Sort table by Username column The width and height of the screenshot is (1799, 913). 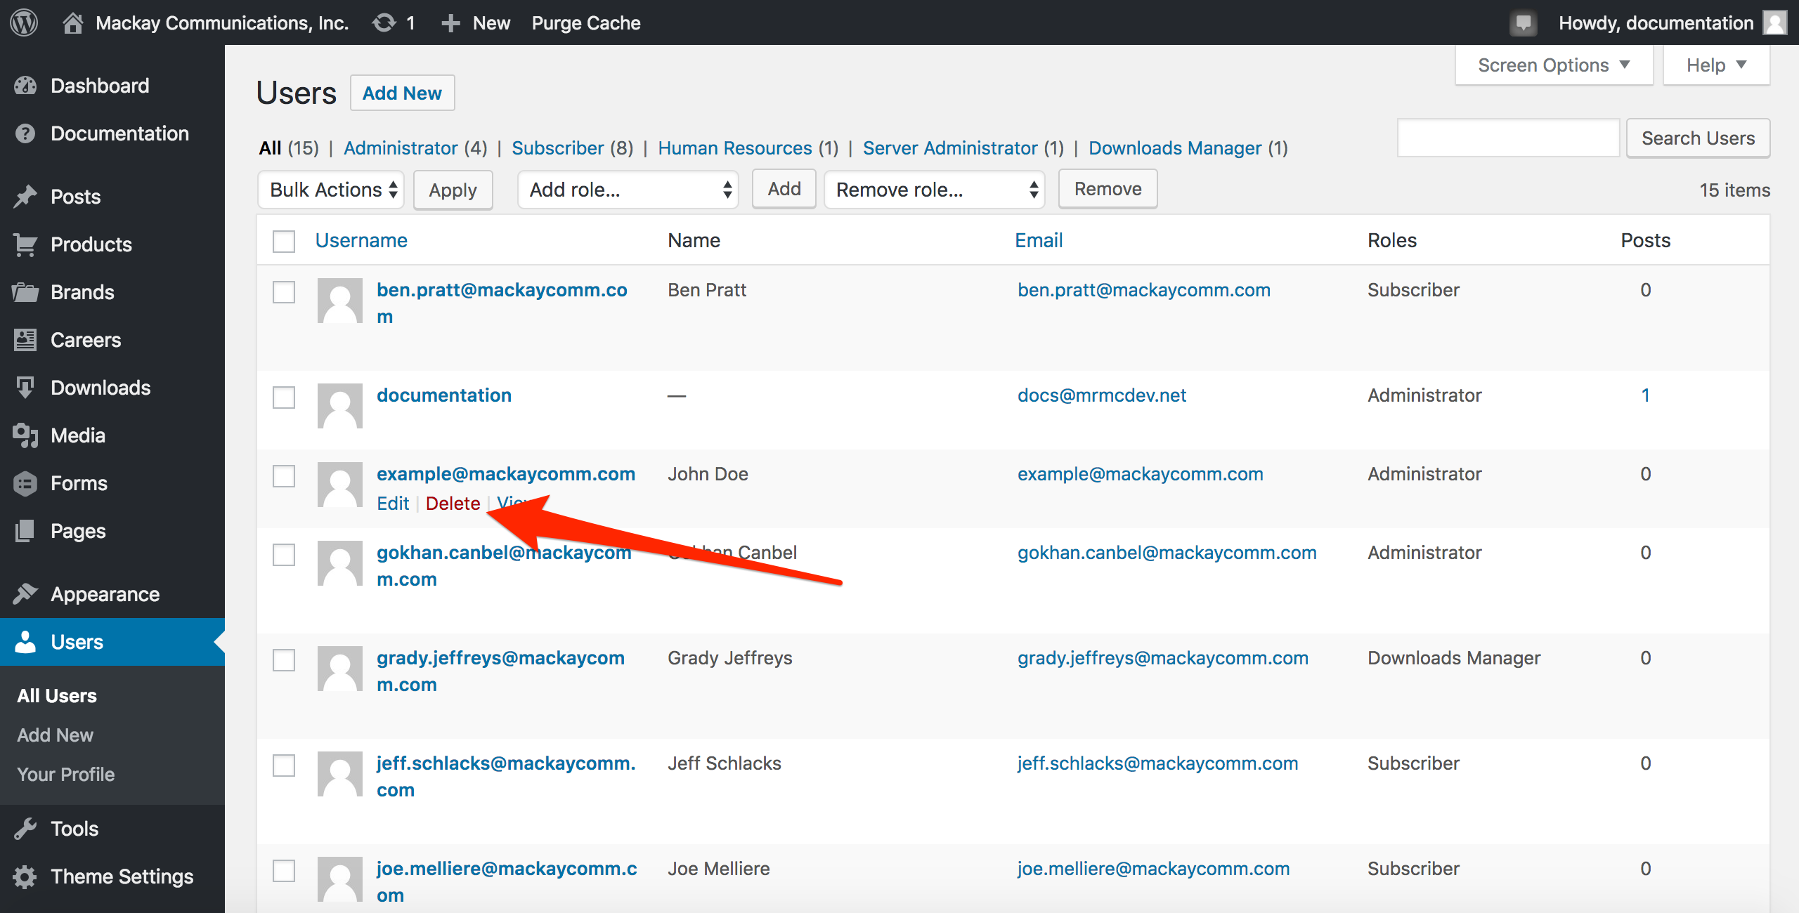[x=361, y=240]
